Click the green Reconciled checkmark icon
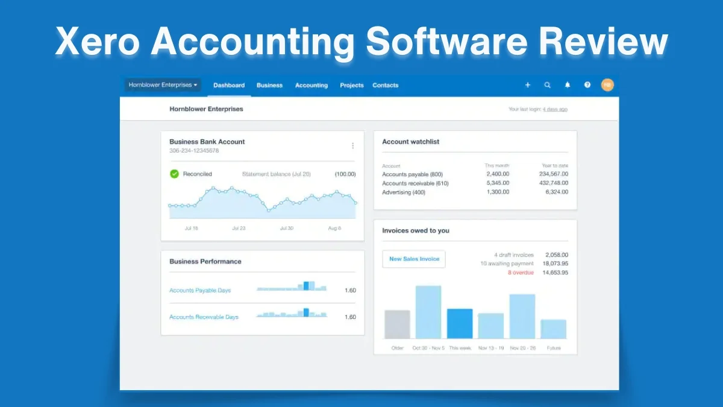This screenshot has height=407, width=723. click(x=174, y=174)
